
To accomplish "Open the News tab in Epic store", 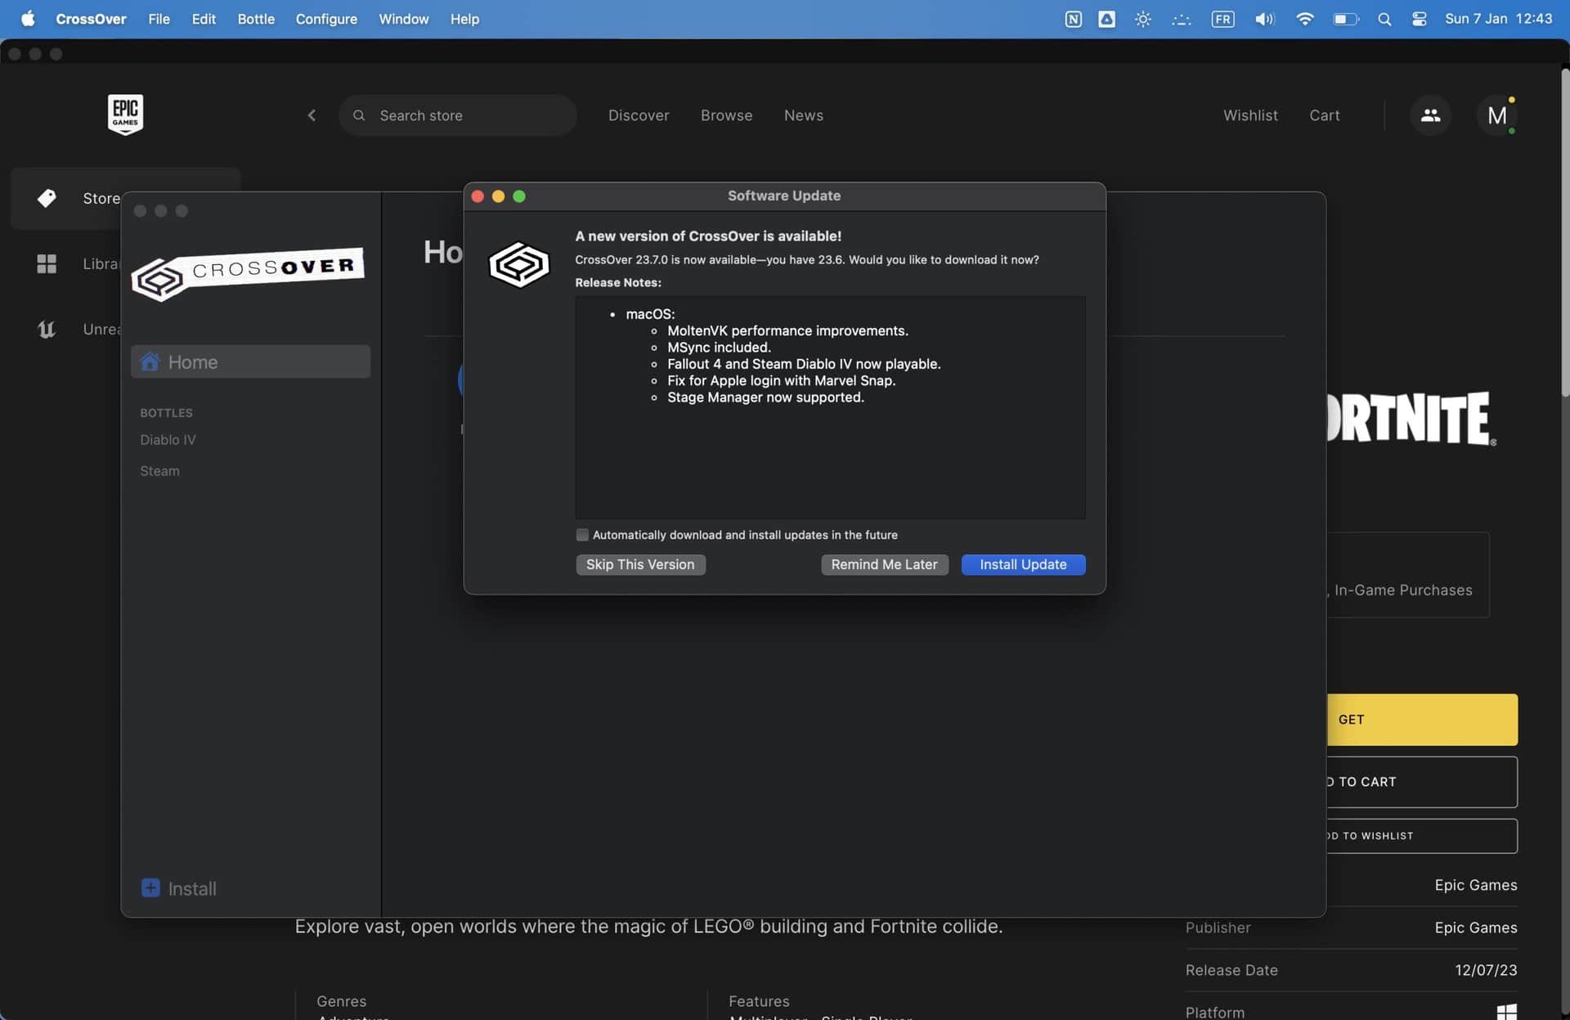I will coord(804,115).
